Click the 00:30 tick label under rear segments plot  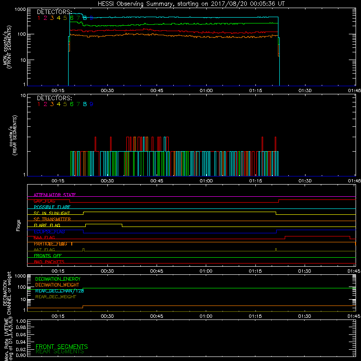pyautogui.click(x=107, y=181)
